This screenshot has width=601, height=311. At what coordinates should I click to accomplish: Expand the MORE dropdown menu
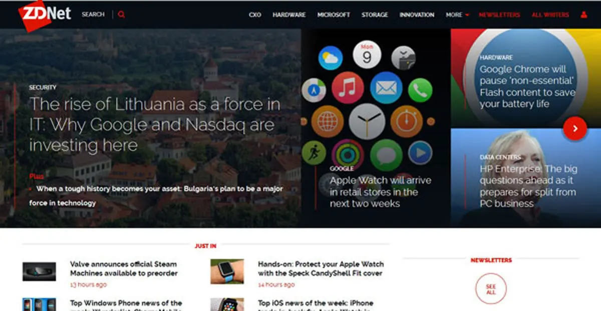pos(457,15)
